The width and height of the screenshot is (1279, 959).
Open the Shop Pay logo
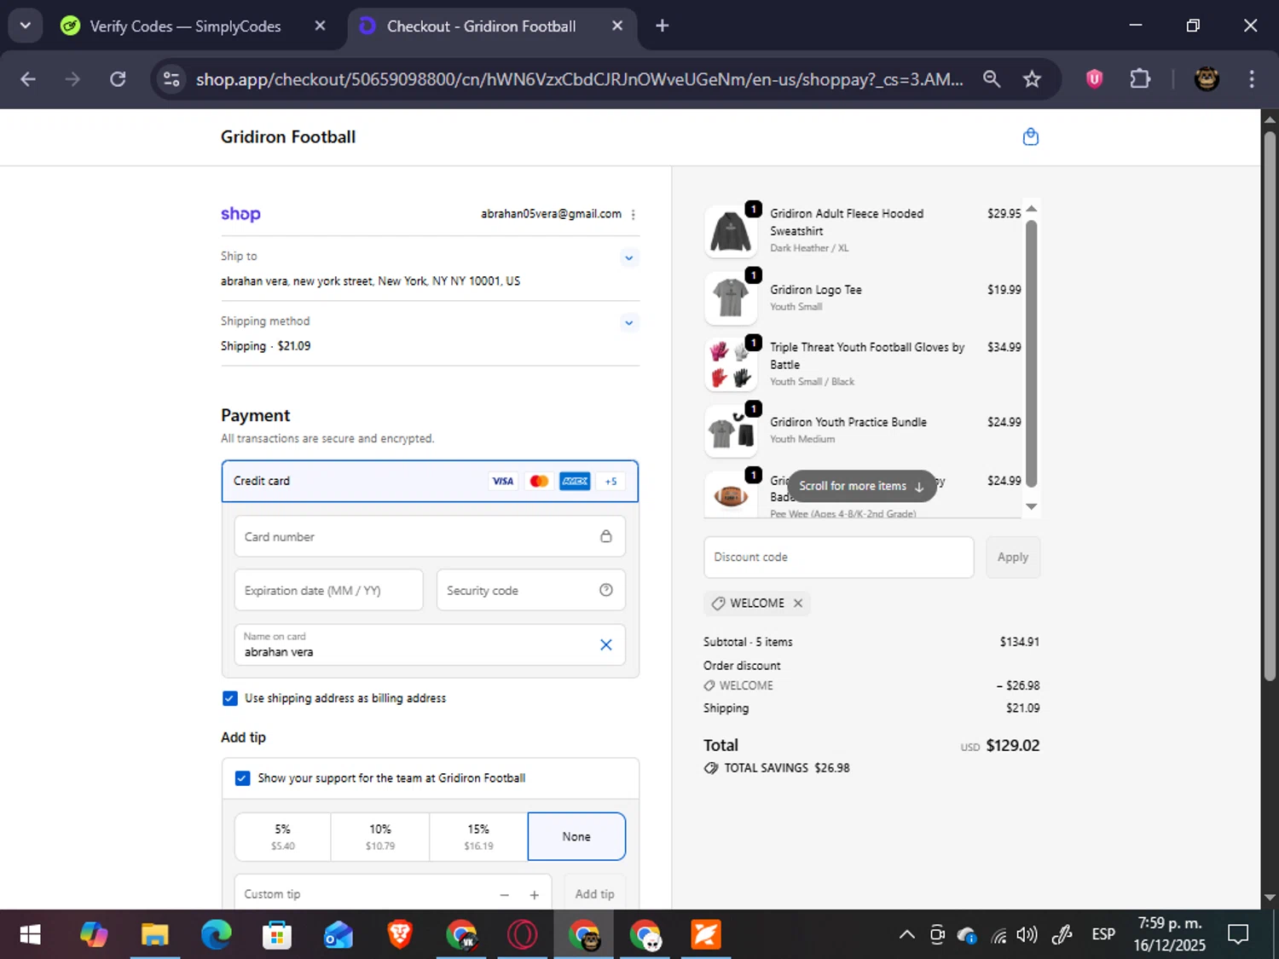pyautogui.click(x=240, y=214)
